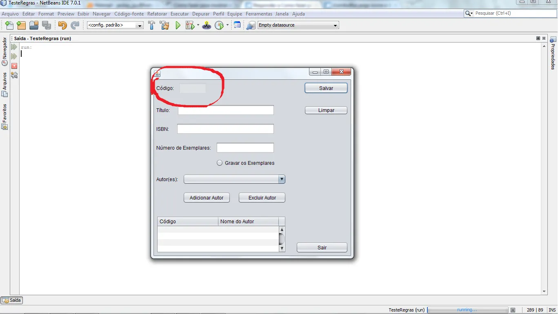Click the Nome do Autor column header
Viewport: 558px width, 314px height.
(249, 222)
